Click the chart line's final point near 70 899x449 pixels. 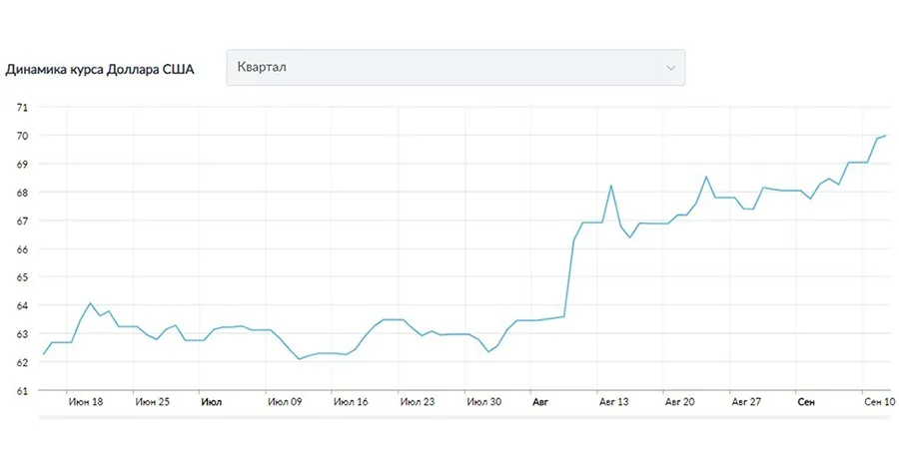pos(886,136)
